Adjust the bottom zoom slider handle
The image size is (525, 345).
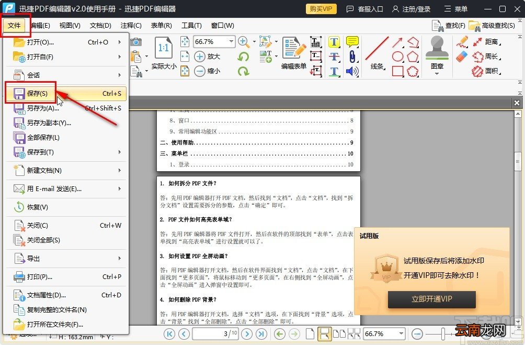[x=442, y=333]
